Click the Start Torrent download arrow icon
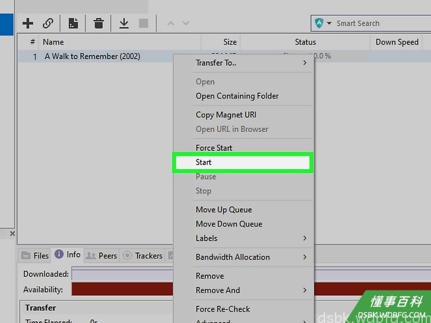This screenshot has height=323, width=431. click(124, 23)
